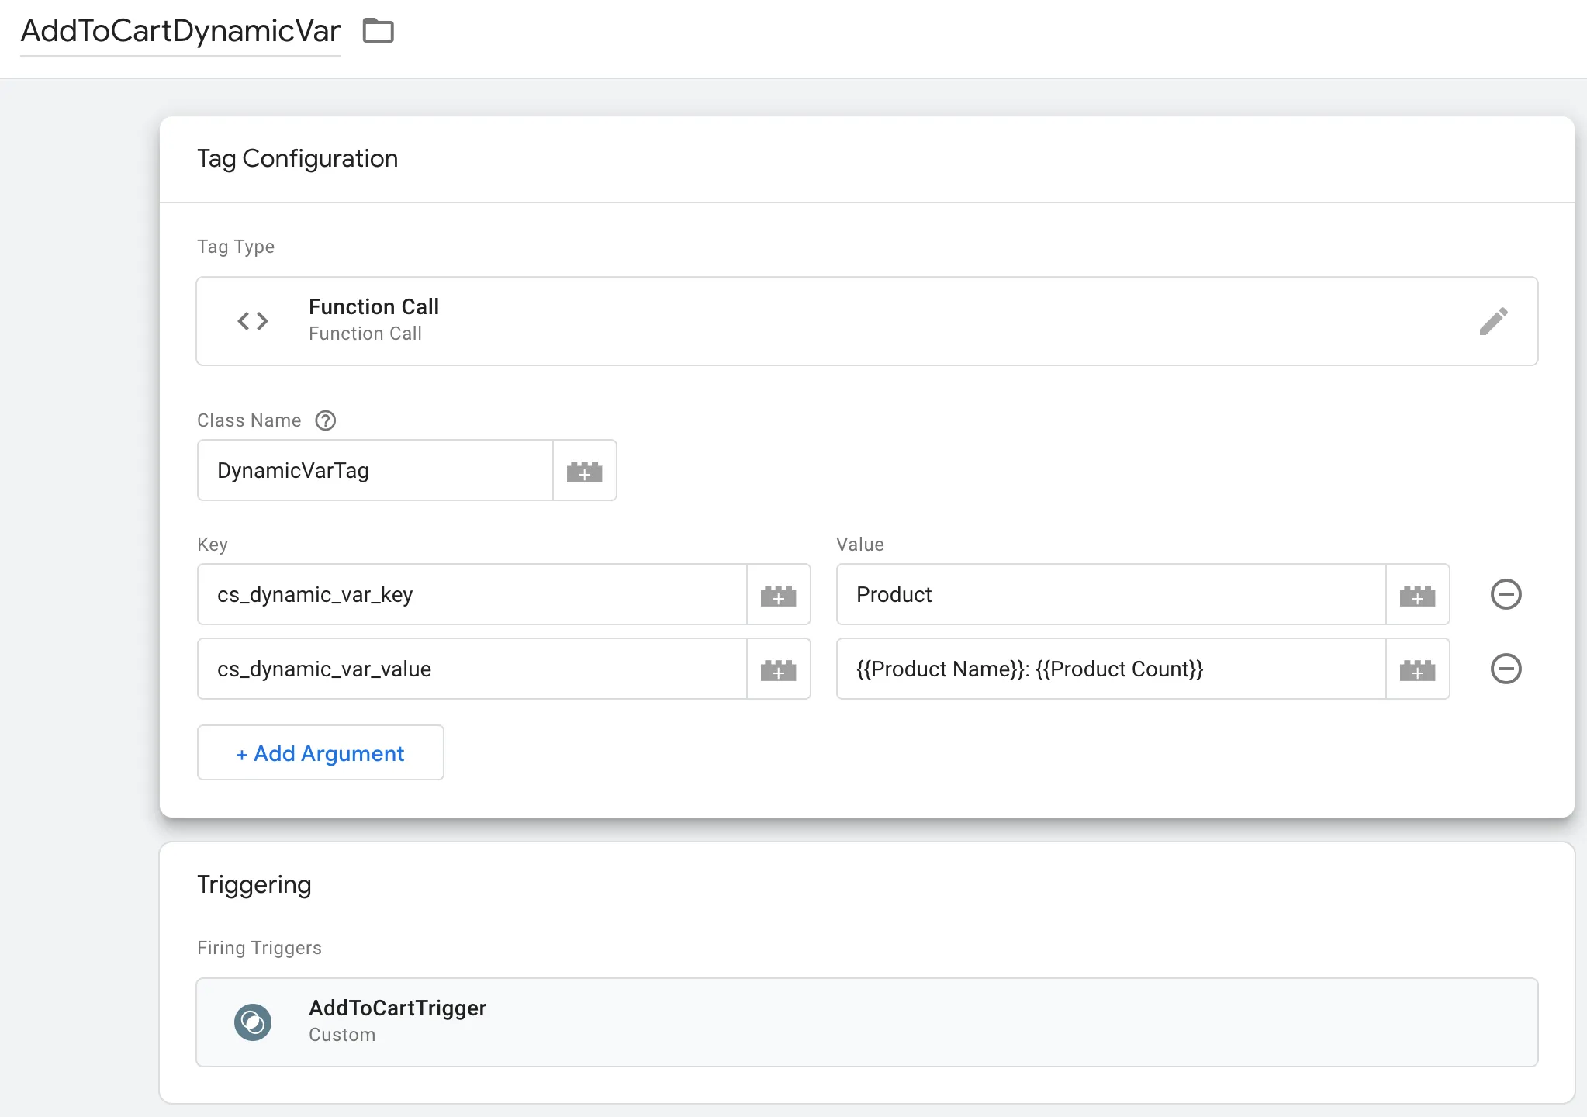Remove the cs_dynamic_var_value argument row

click(1506, 669)
